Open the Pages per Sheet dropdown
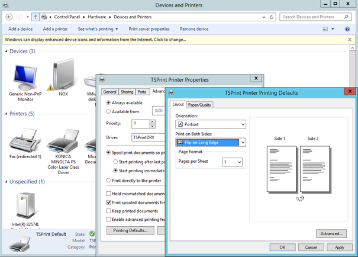 [232, 162]
